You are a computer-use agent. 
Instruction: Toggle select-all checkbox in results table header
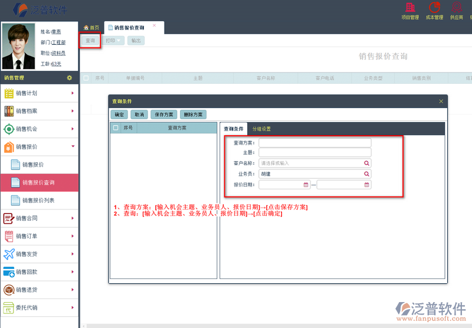click(x=86, y=78)
